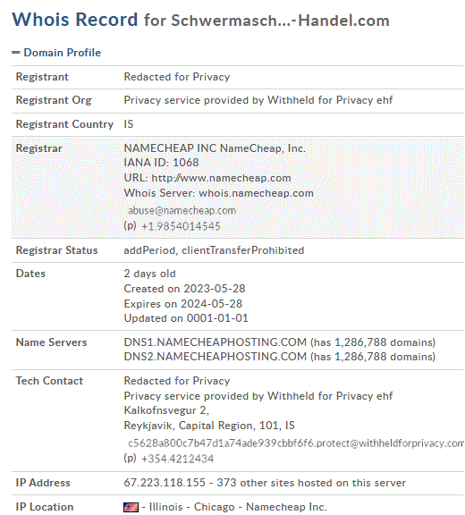Click DNS2.NAMECHEAPHOSTING.COM name server
The width and height of the screenshot is (465, 515).
(x=216, y=357)
